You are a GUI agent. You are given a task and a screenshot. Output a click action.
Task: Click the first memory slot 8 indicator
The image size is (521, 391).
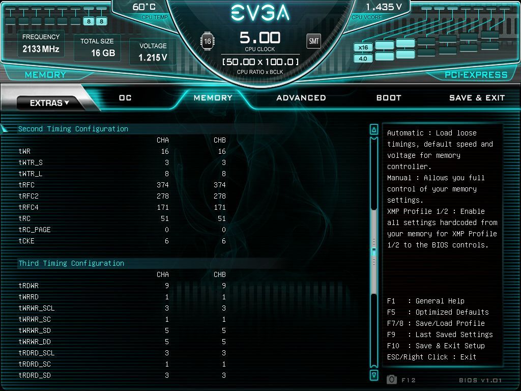tap(89, 21)
